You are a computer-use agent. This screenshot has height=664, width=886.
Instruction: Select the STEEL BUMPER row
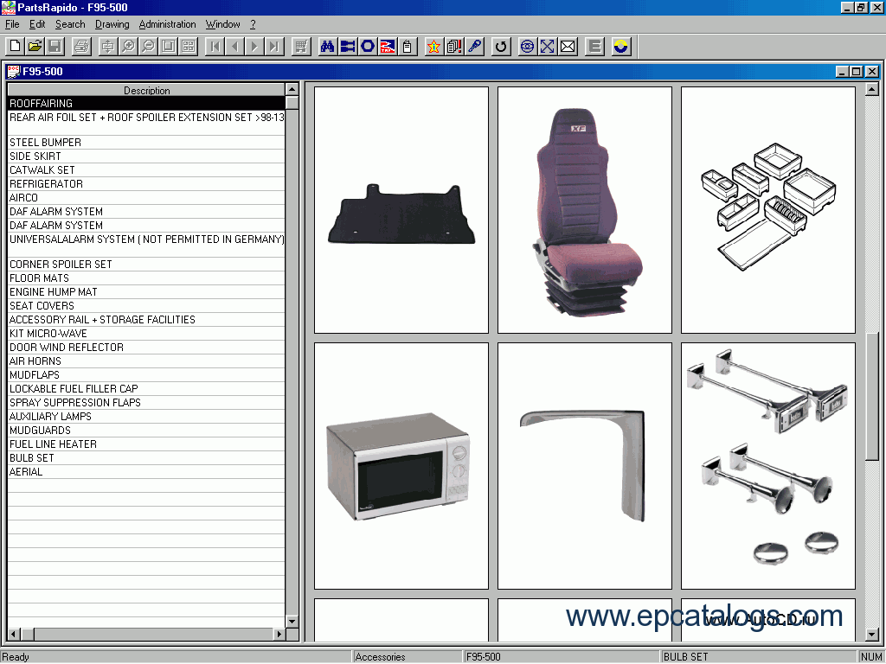coord(146,143)
